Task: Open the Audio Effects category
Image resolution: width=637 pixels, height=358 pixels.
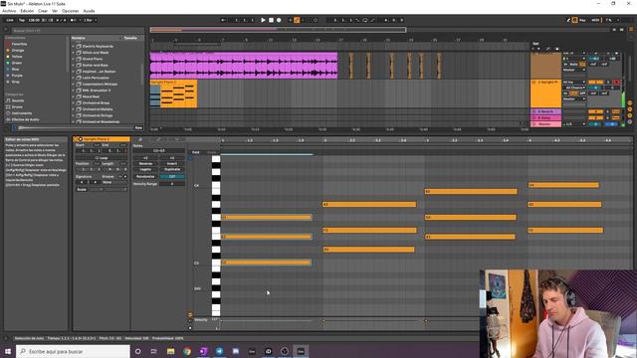Action: 25,119
